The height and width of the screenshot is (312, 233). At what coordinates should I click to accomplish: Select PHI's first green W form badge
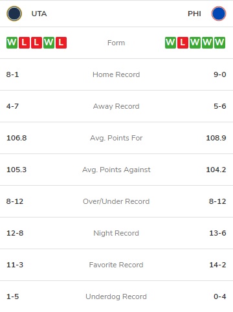[170, 43]
